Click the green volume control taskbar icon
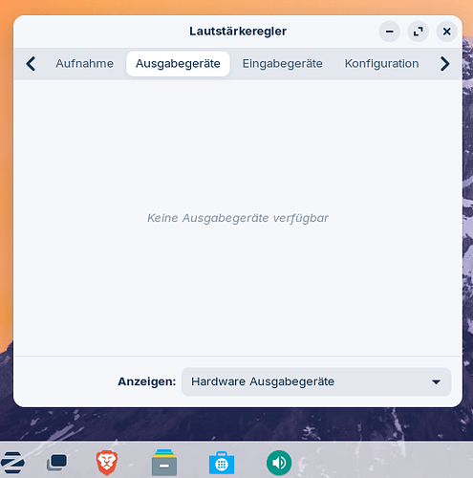The height and width of the screenshot is (478, 473). [x=279, y=463]
